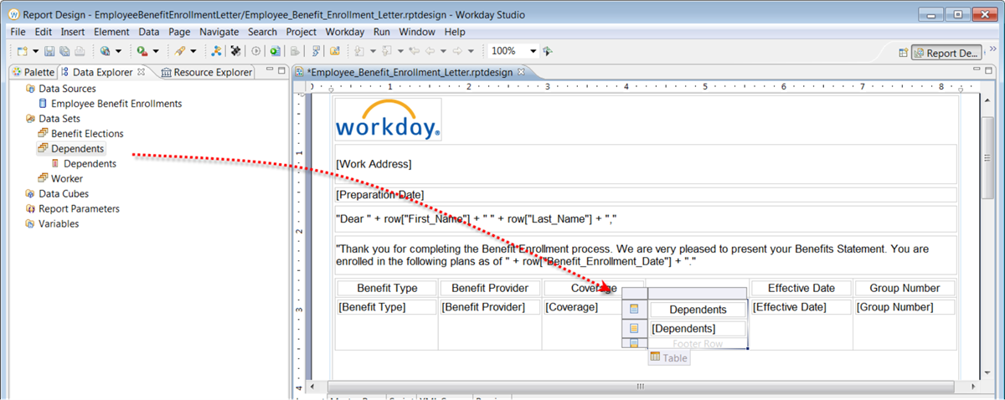Select the Effective Date header cell
The width and height of the screenshot is (1005, 400).
(x=801, y=288)
